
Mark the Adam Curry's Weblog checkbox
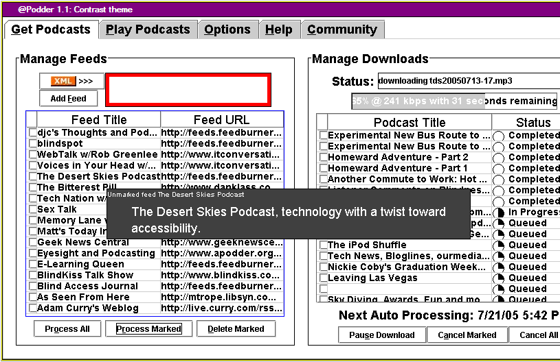[33, 309]
